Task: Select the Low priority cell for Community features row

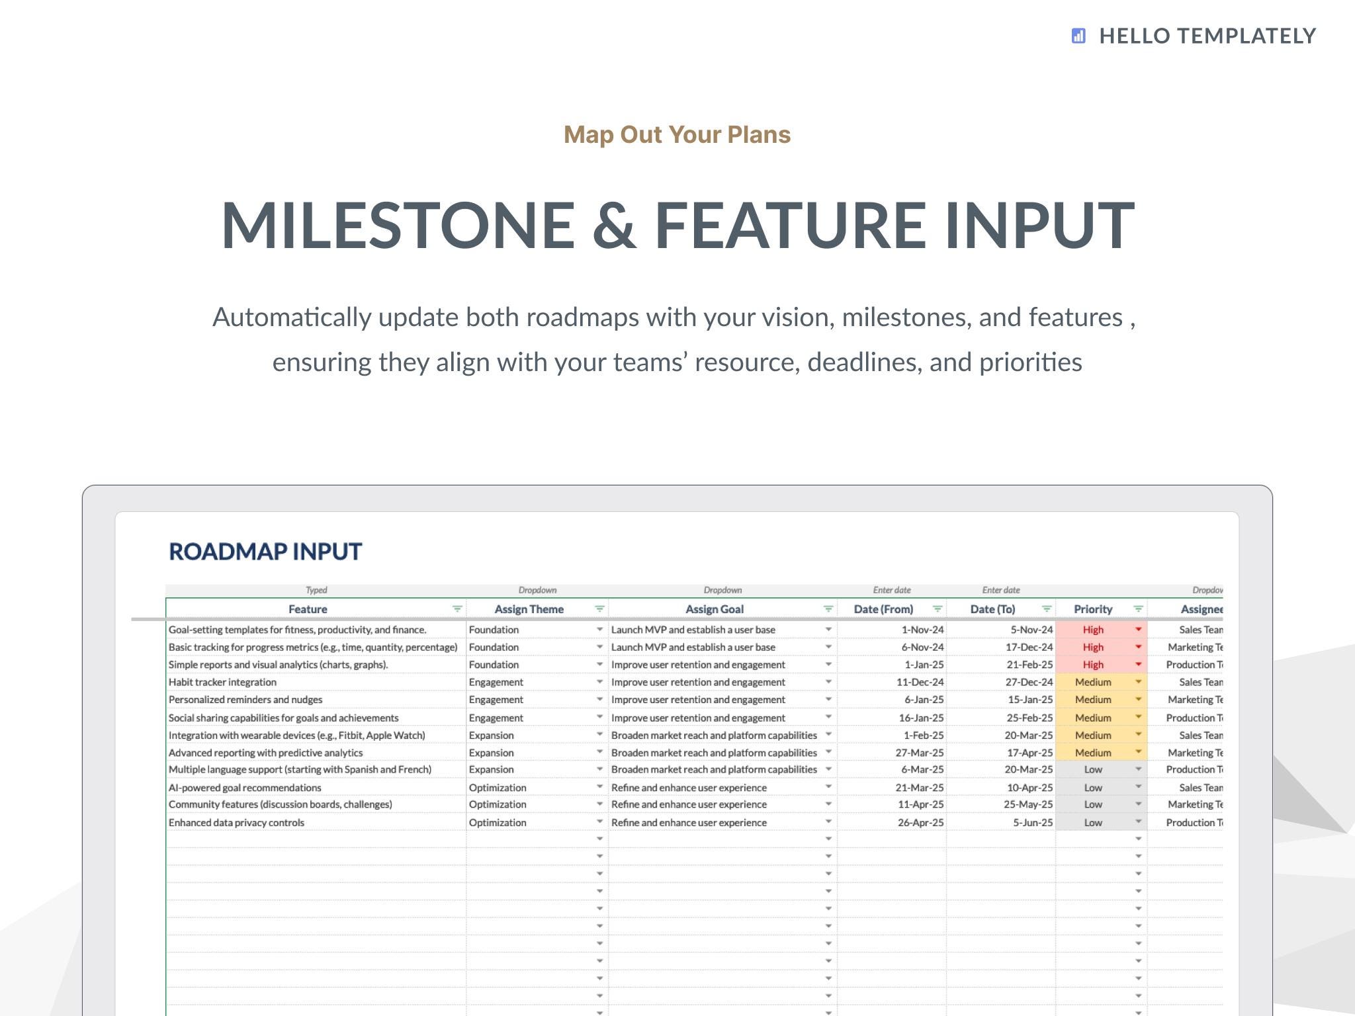Action: point(1101,804)
